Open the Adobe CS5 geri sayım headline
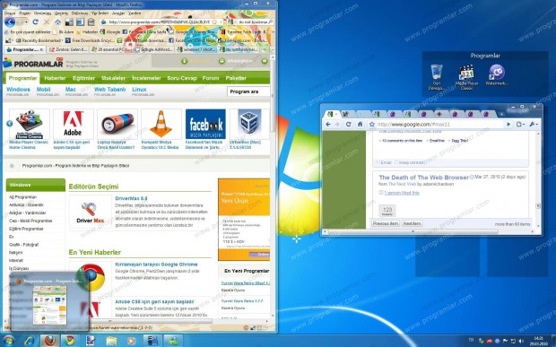Screen dimensions: 556x347 point(154,301)
